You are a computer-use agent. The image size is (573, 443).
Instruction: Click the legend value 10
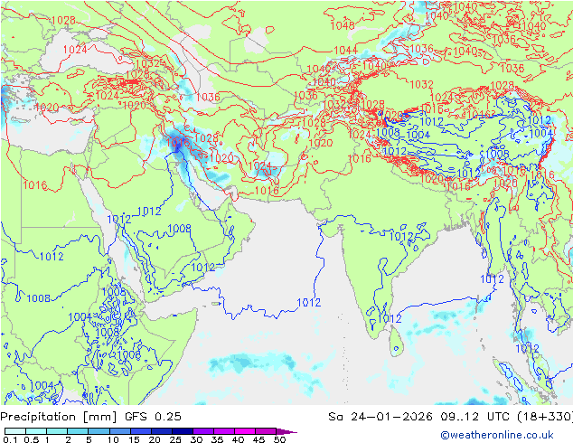coord(113,439)
